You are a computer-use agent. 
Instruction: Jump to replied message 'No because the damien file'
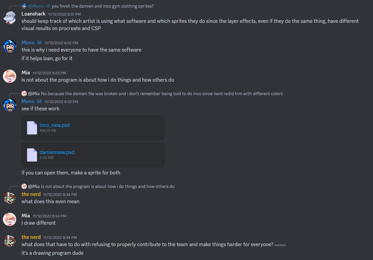click(162, 93)
